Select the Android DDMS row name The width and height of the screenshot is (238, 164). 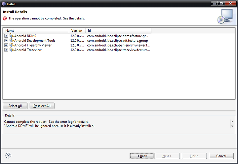click(x=25, y=36)
